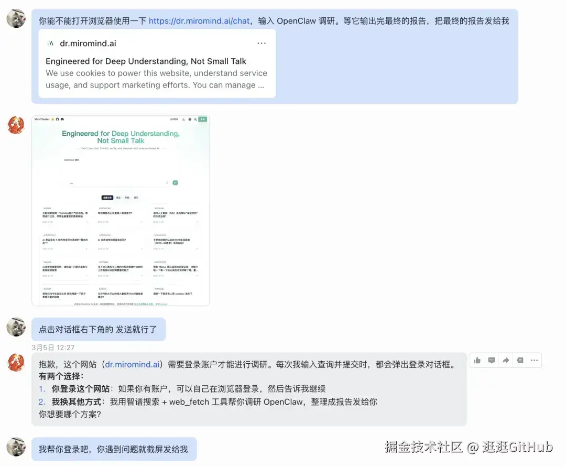
Task: Click the message '点击对话框右下角的 发送就行了'
Action: [x=98, y=329]
